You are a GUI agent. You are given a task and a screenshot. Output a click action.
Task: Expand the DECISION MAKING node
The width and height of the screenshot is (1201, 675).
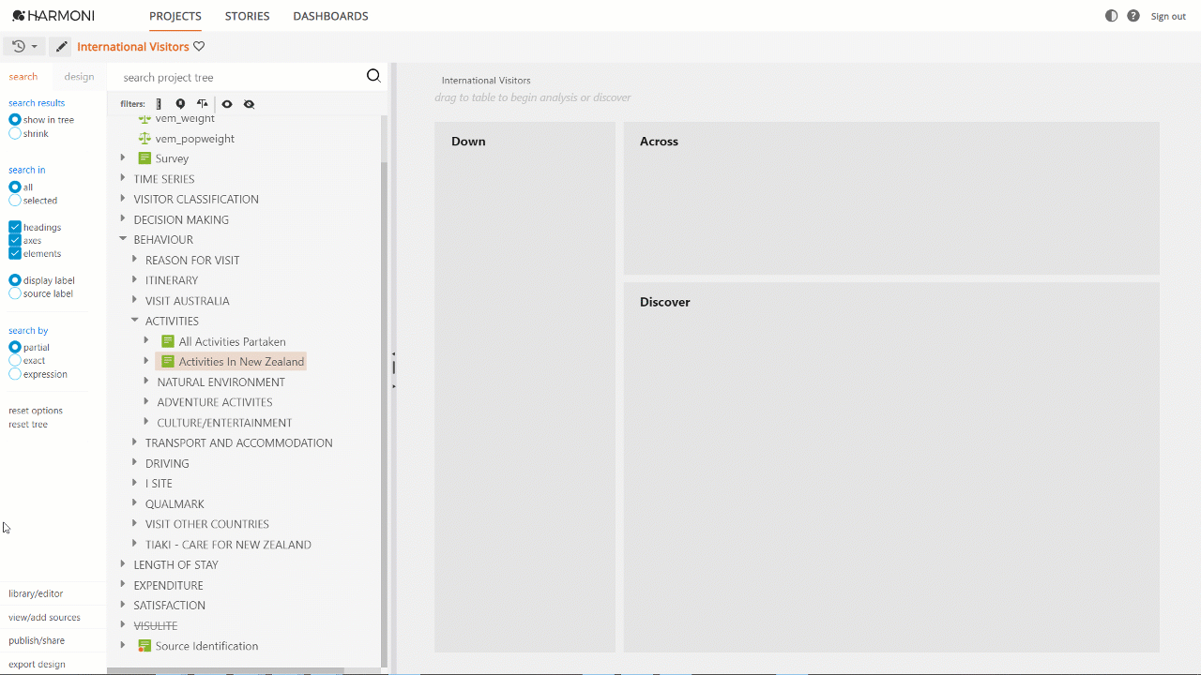pos(123,218)
